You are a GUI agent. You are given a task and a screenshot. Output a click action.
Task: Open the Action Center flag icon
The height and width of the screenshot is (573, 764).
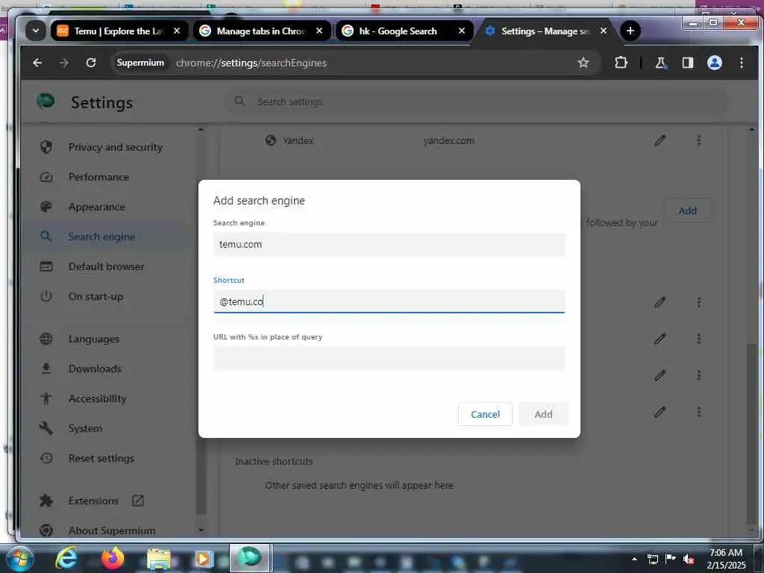click(x=671, y=559)
